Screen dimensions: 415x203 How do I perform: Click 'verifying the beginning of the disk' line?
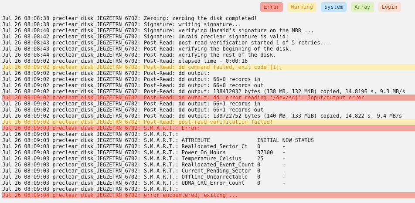pyautogui.click(x=147, y=49)
